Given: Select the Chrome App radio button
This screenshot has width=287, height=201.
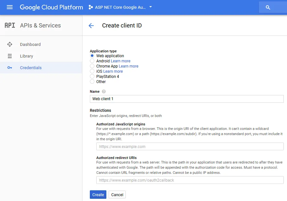Looking at the screenshot, I should (x=92, y=66).
